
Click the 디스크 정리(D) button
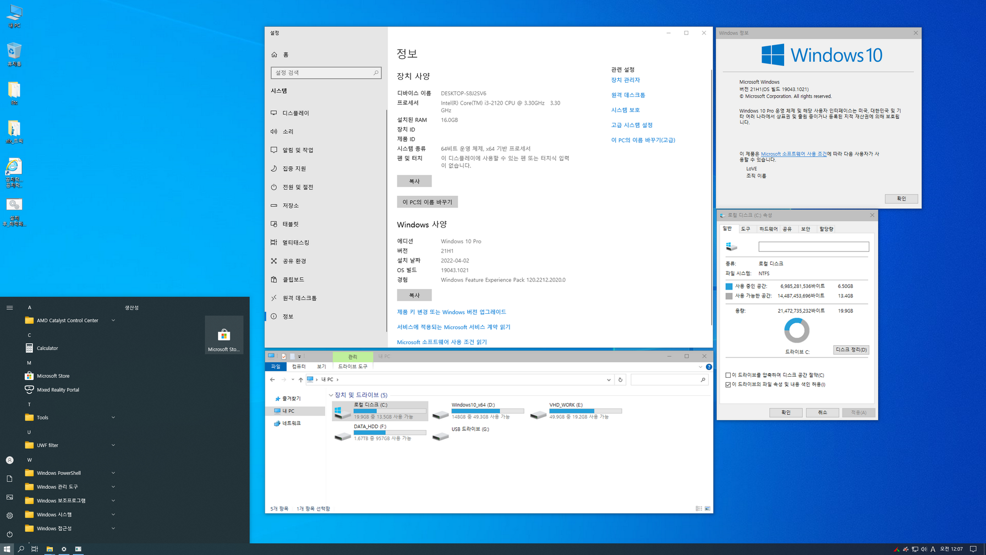coord(851,350)
